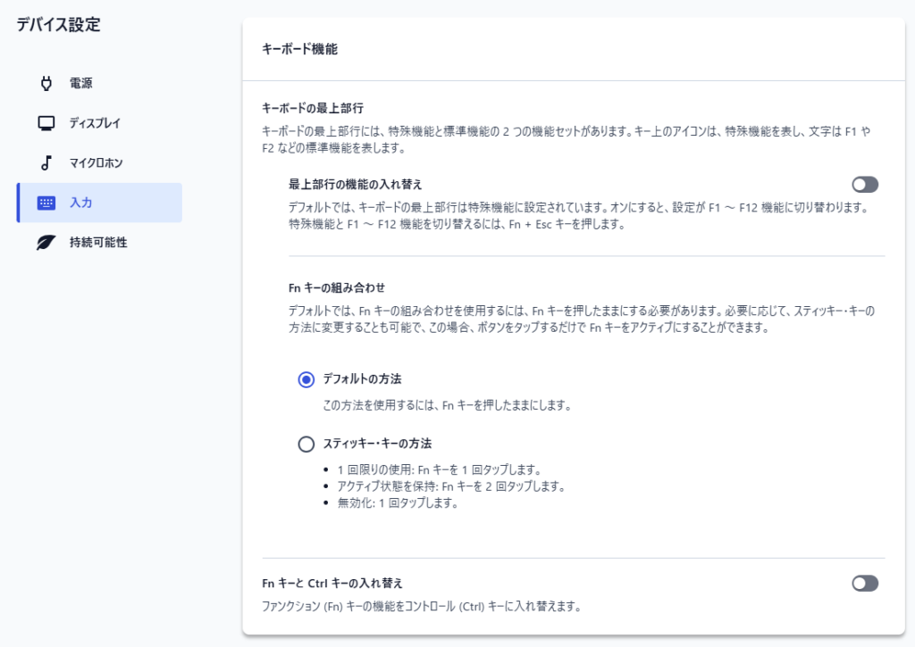This screenshot has width=915, height=647.
Task: Go to the マイクロホン settings page
Action: point(96,163)
